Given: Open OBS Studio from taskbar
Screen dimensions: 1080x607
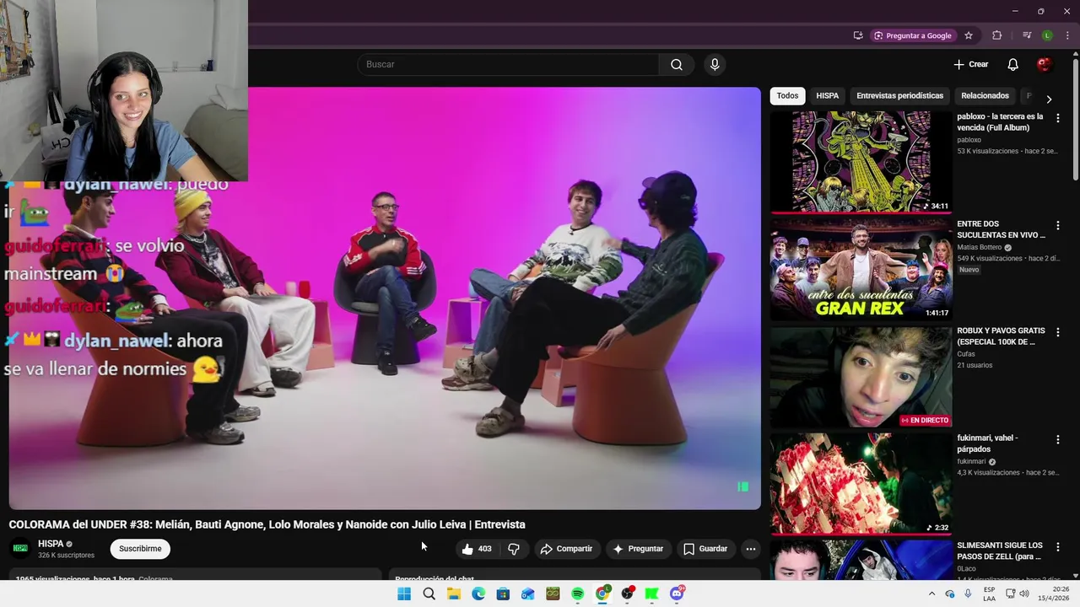Looking at the screenshot, I should click(627, 594).
